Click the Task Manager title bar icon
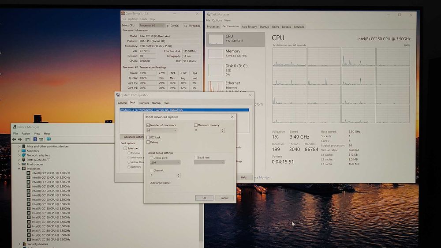The height and width of the screenshot is (248, 441). point(209,15)
